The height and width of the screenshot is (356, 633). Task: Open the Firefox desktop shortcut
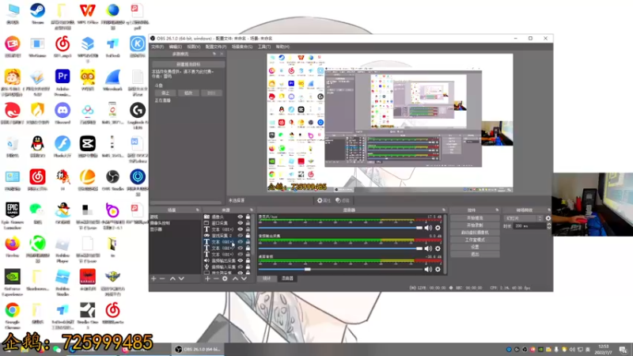tap(13, 246)
